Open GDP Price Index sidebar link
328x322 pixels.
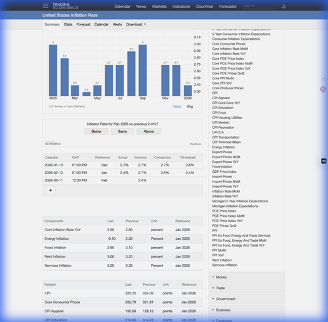224,172
